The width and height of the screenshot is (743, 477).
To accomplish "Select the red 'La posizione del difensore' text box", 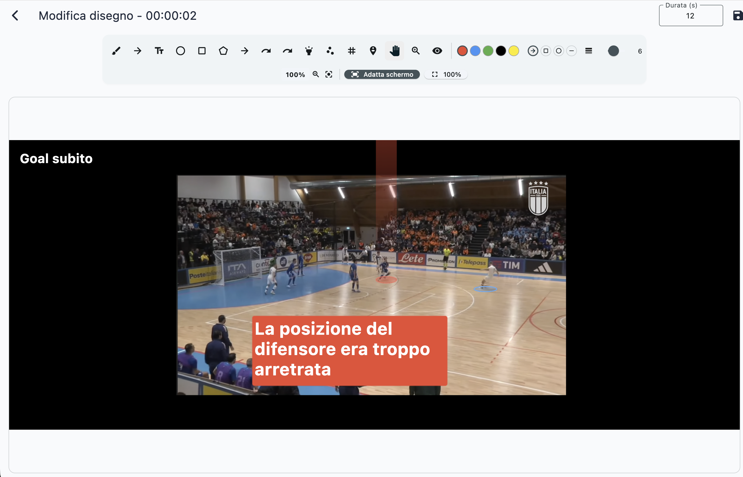I will click(x=350, y=351).
